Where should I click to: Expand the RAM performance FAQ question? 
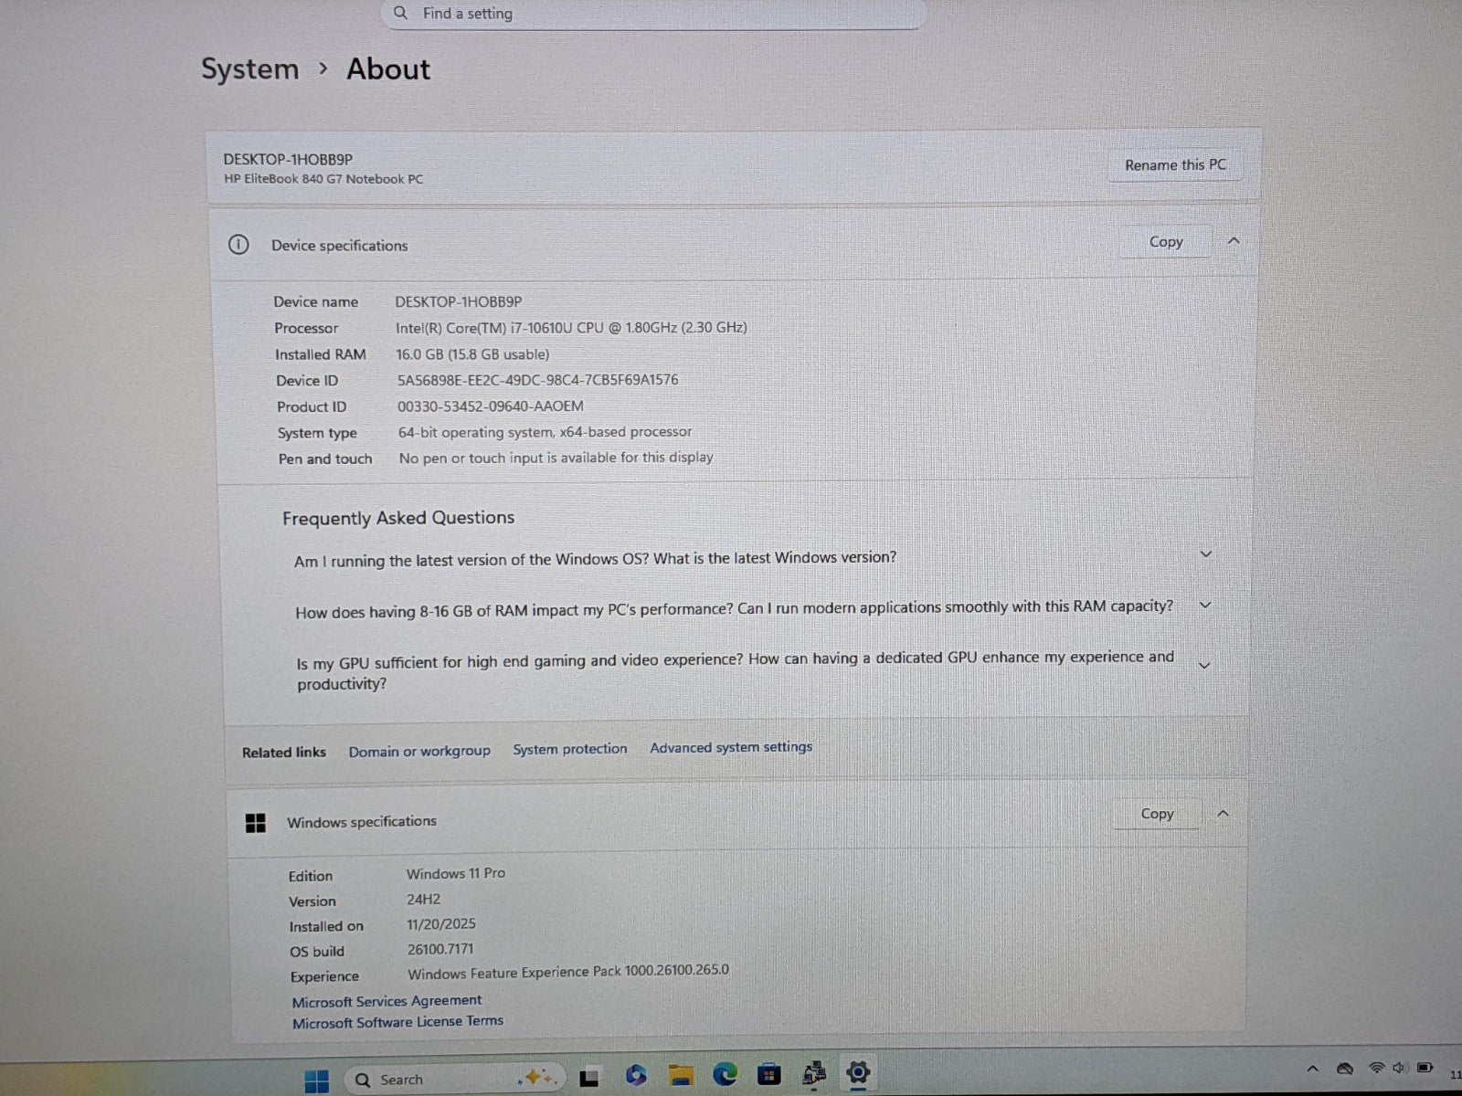click(x=1205, y=606)
